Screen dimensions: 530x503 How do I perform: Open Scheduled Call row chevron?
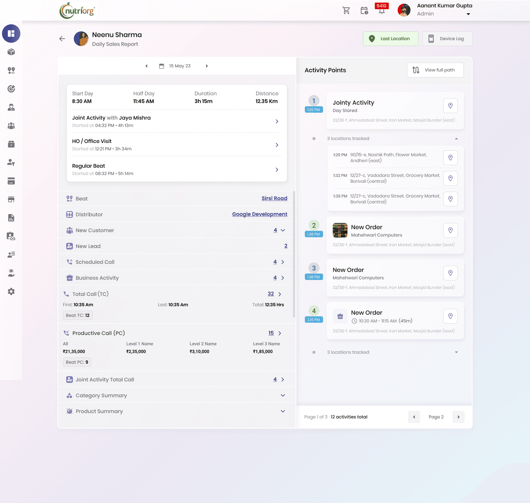[x=283, y=262]
